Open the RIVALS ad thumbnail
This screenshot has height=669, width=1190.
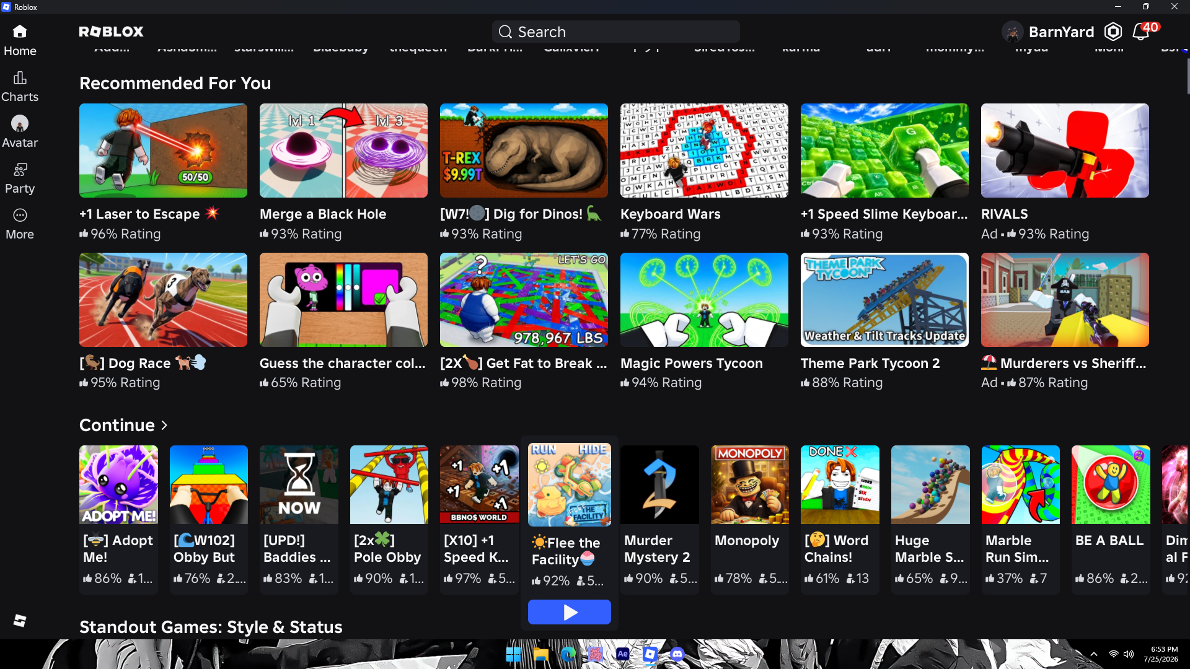click(1065, 151)
